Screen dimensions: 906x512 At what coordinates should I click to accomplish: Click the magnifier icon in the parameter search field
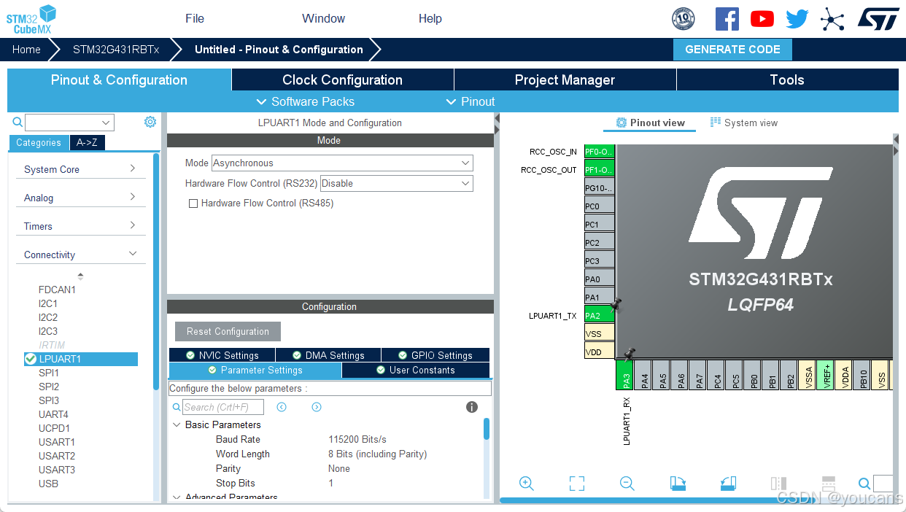pyautogui.click(x=177, y=408)
